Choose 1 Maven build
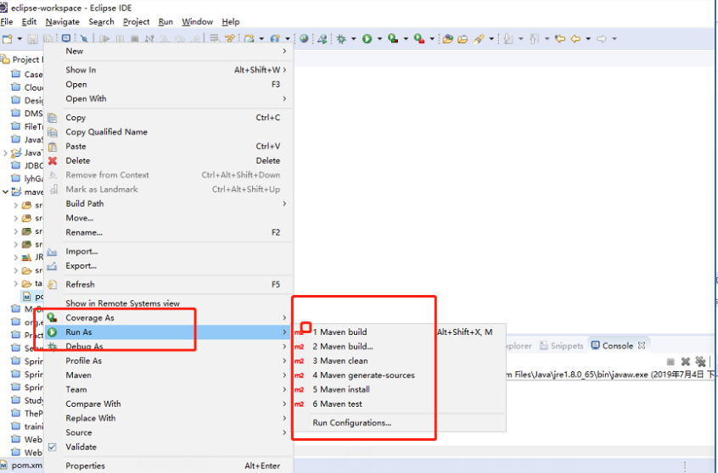 (399, 332)
